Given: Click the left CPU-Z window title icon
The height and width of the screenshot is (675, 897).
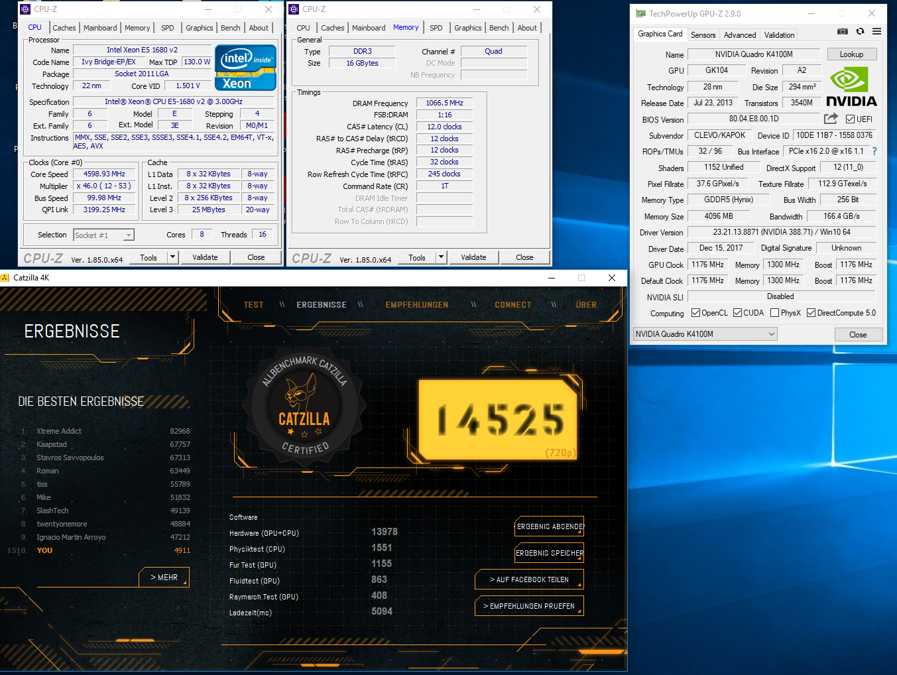Looking at the screenshot, I should pyautogui.click(x=25, y=9).
